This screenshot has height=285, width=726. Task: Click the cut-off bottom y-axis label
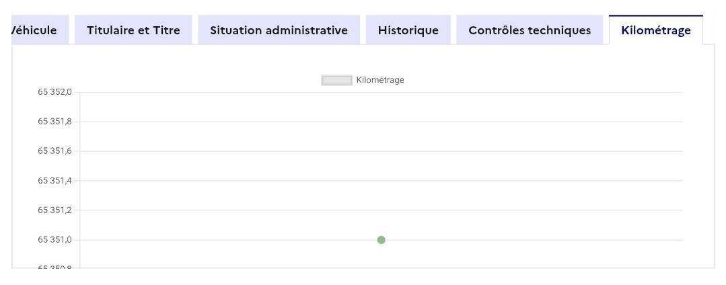click(x=55, y=268)
